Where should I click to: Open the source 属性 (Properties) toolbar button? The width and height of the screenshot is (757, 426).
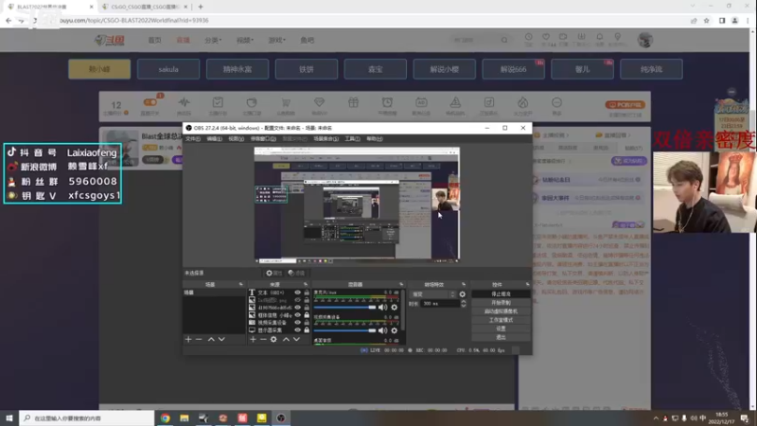[x=273, y=274]
